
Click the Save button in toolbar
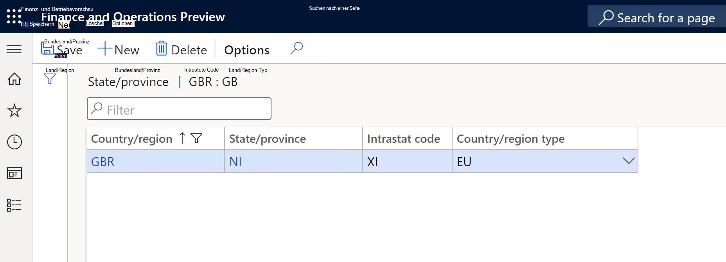coord(62,49)
